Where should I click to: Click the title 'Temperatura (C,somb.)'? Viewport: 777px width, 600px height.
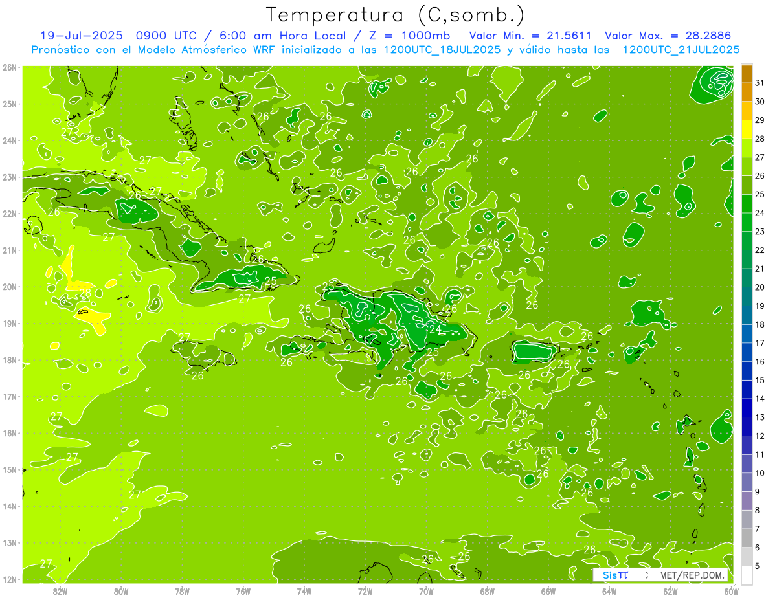tap(396, 16)
